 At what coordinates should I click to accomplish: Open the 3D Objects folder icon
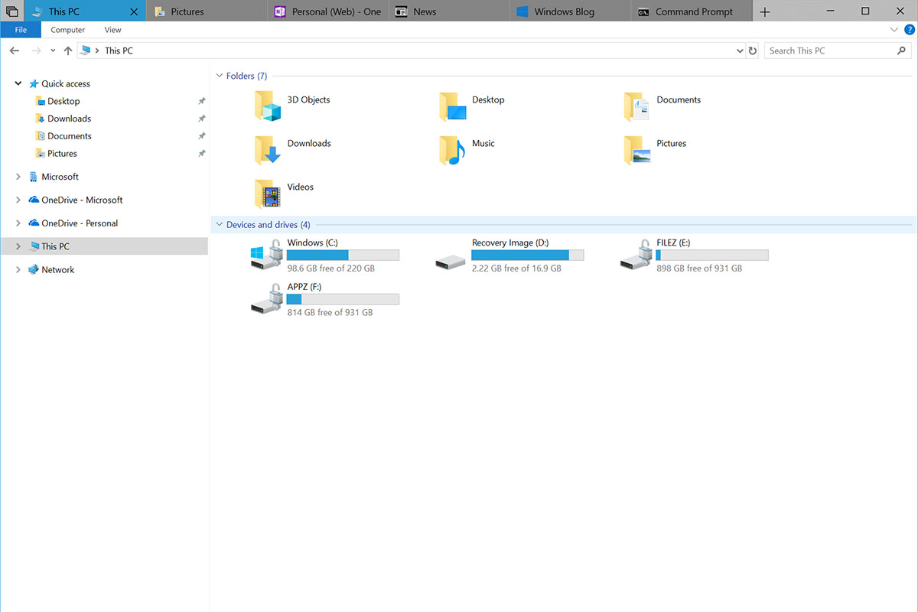click(x=268, y=106)
